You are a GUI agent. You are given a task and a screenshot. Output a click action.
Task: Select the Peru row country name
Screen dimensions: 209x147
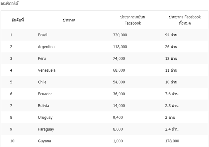[42, 58]
